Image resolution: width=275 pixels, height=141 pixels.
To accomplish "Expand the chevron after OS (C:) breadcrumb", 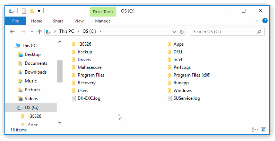I will [100, 32].
